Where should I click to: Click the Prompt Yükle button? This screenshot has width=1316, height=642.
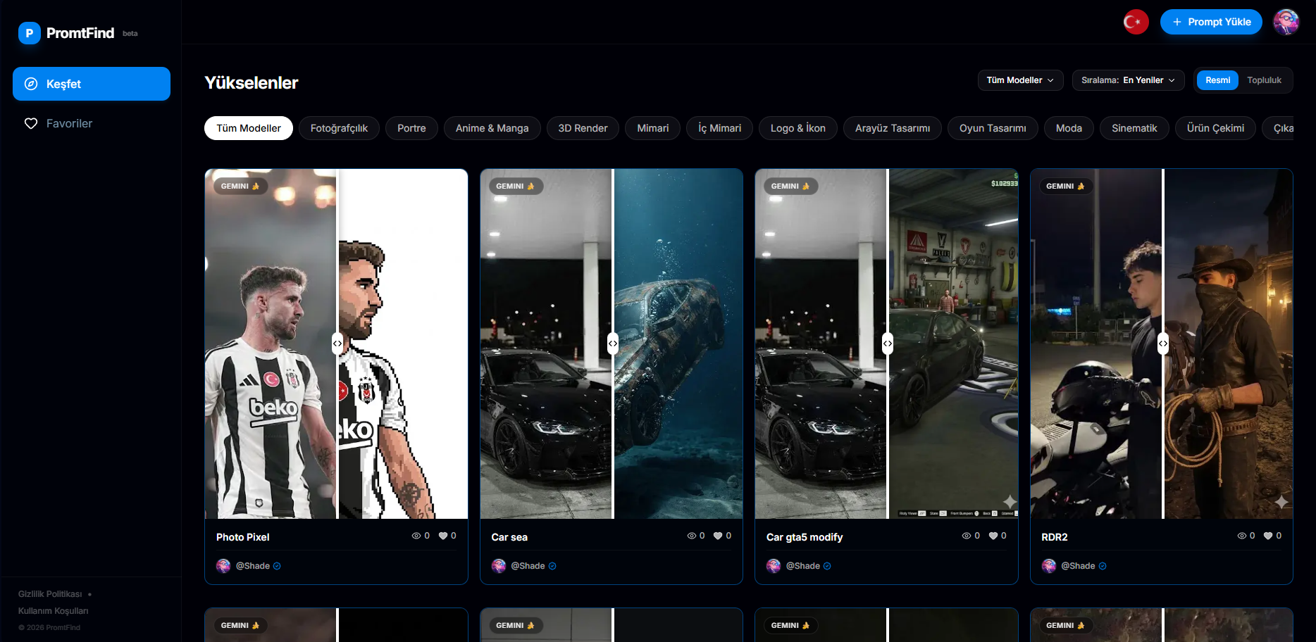[1211, 22]
